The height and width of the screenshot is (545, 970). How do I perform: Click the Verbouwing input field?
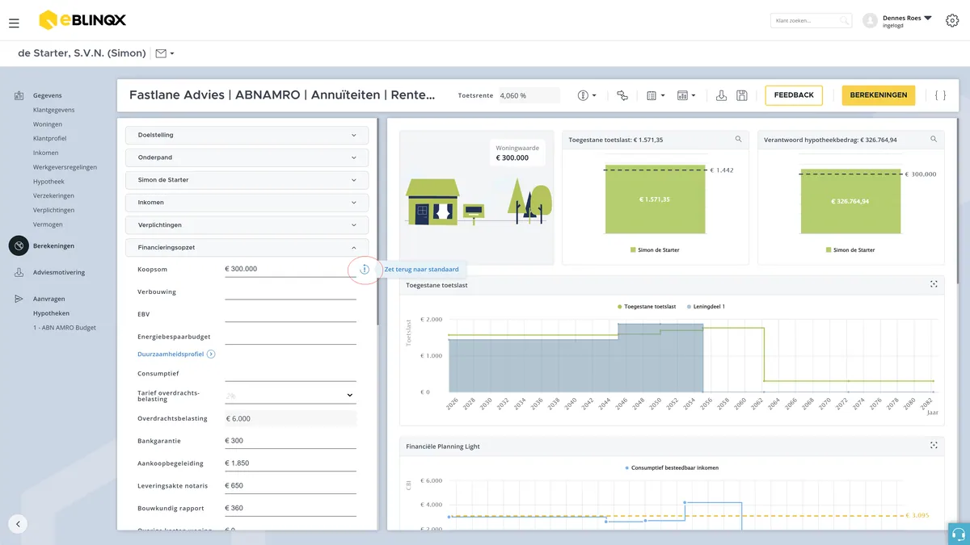click(x=291, y=291)
